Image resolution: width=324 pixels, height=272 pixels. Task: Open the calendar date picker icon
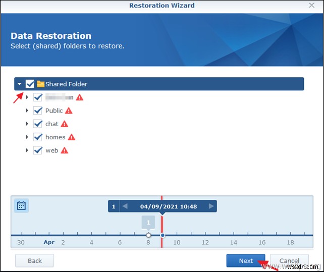[x=21, y=206]
